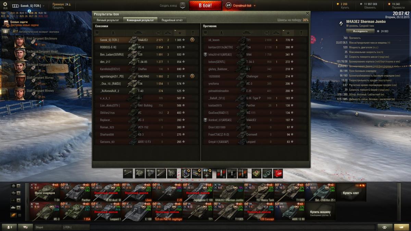The width and height of the screenshot is (411, 231).
Task: Click Купить машину in carousel
Action: tap(320, 212)
